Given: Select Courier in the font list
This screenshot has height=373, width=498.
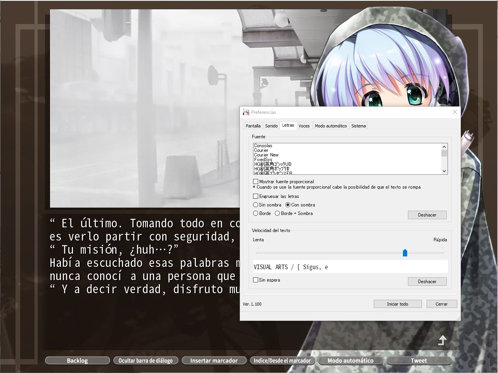Looking at the screenshot, I should (347, 150).
